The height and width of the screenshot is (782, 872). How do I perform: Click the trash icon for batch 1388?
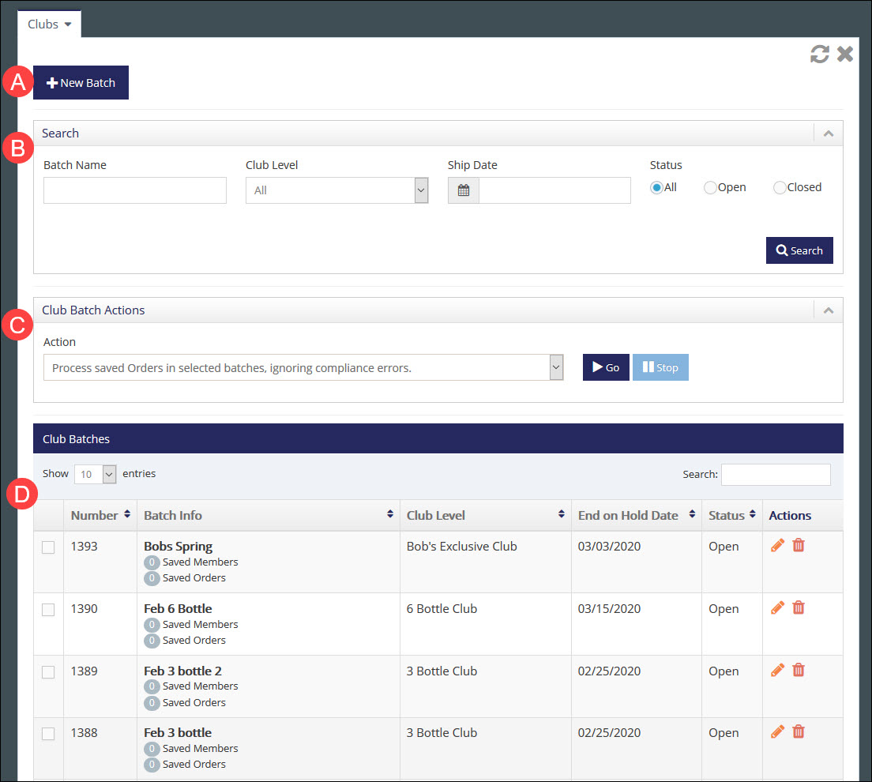[x=798, y=731]
